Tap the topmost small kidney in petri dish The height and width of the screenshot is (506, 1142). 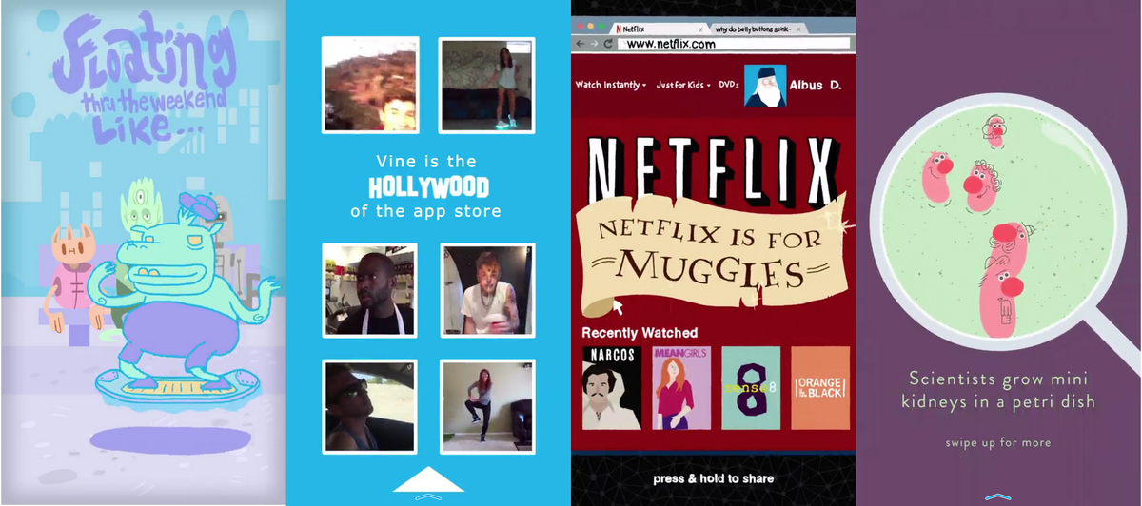tap(996, 131)
